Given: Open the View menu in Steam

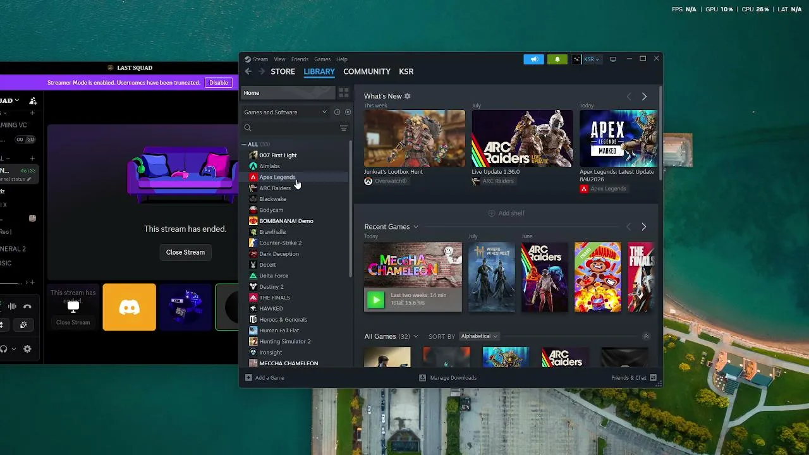Looking at the screenshot, I should (279, 59).
